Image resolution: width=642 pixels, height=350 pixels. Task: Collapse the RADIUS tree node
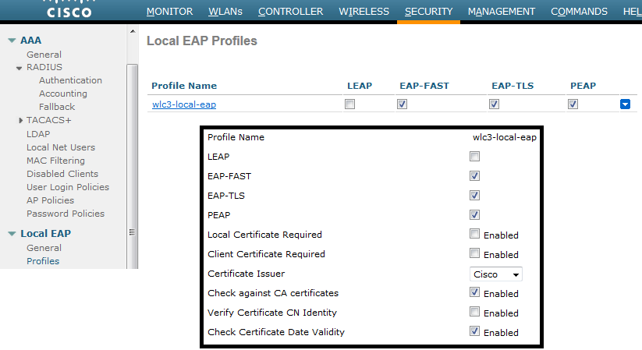(20, 68)
